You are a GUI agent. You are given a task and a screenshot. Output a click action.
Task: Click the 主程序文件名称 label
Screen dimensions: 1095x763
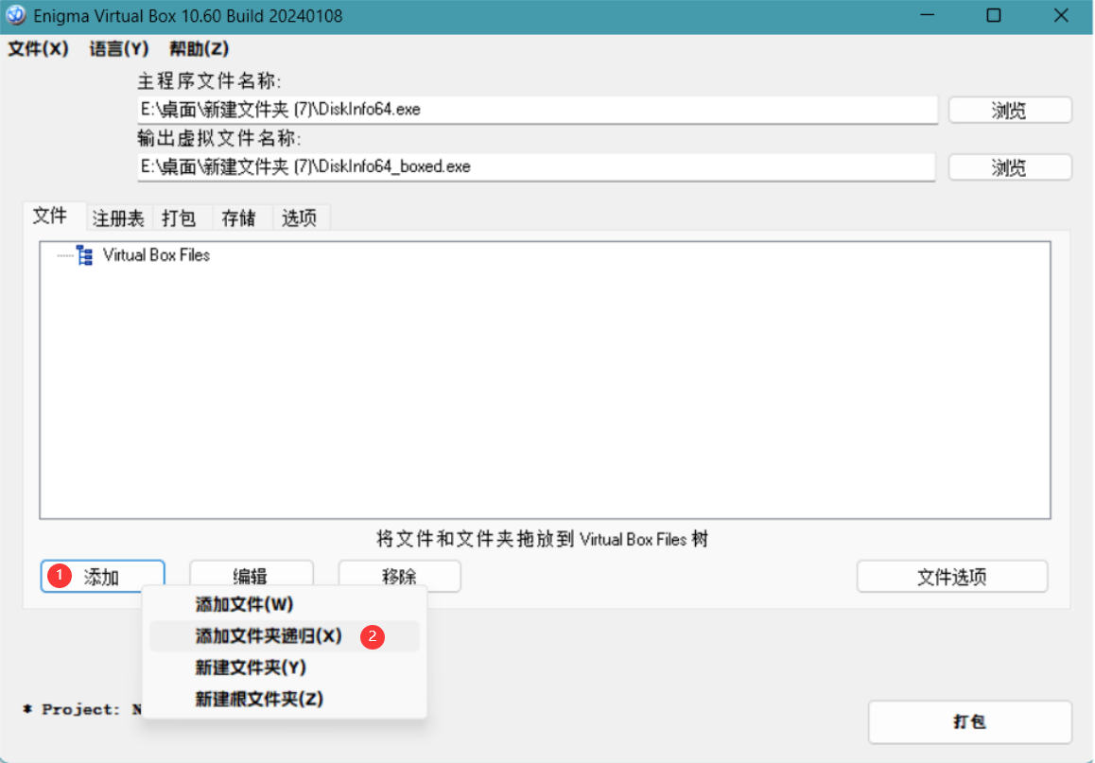(209, 81)
